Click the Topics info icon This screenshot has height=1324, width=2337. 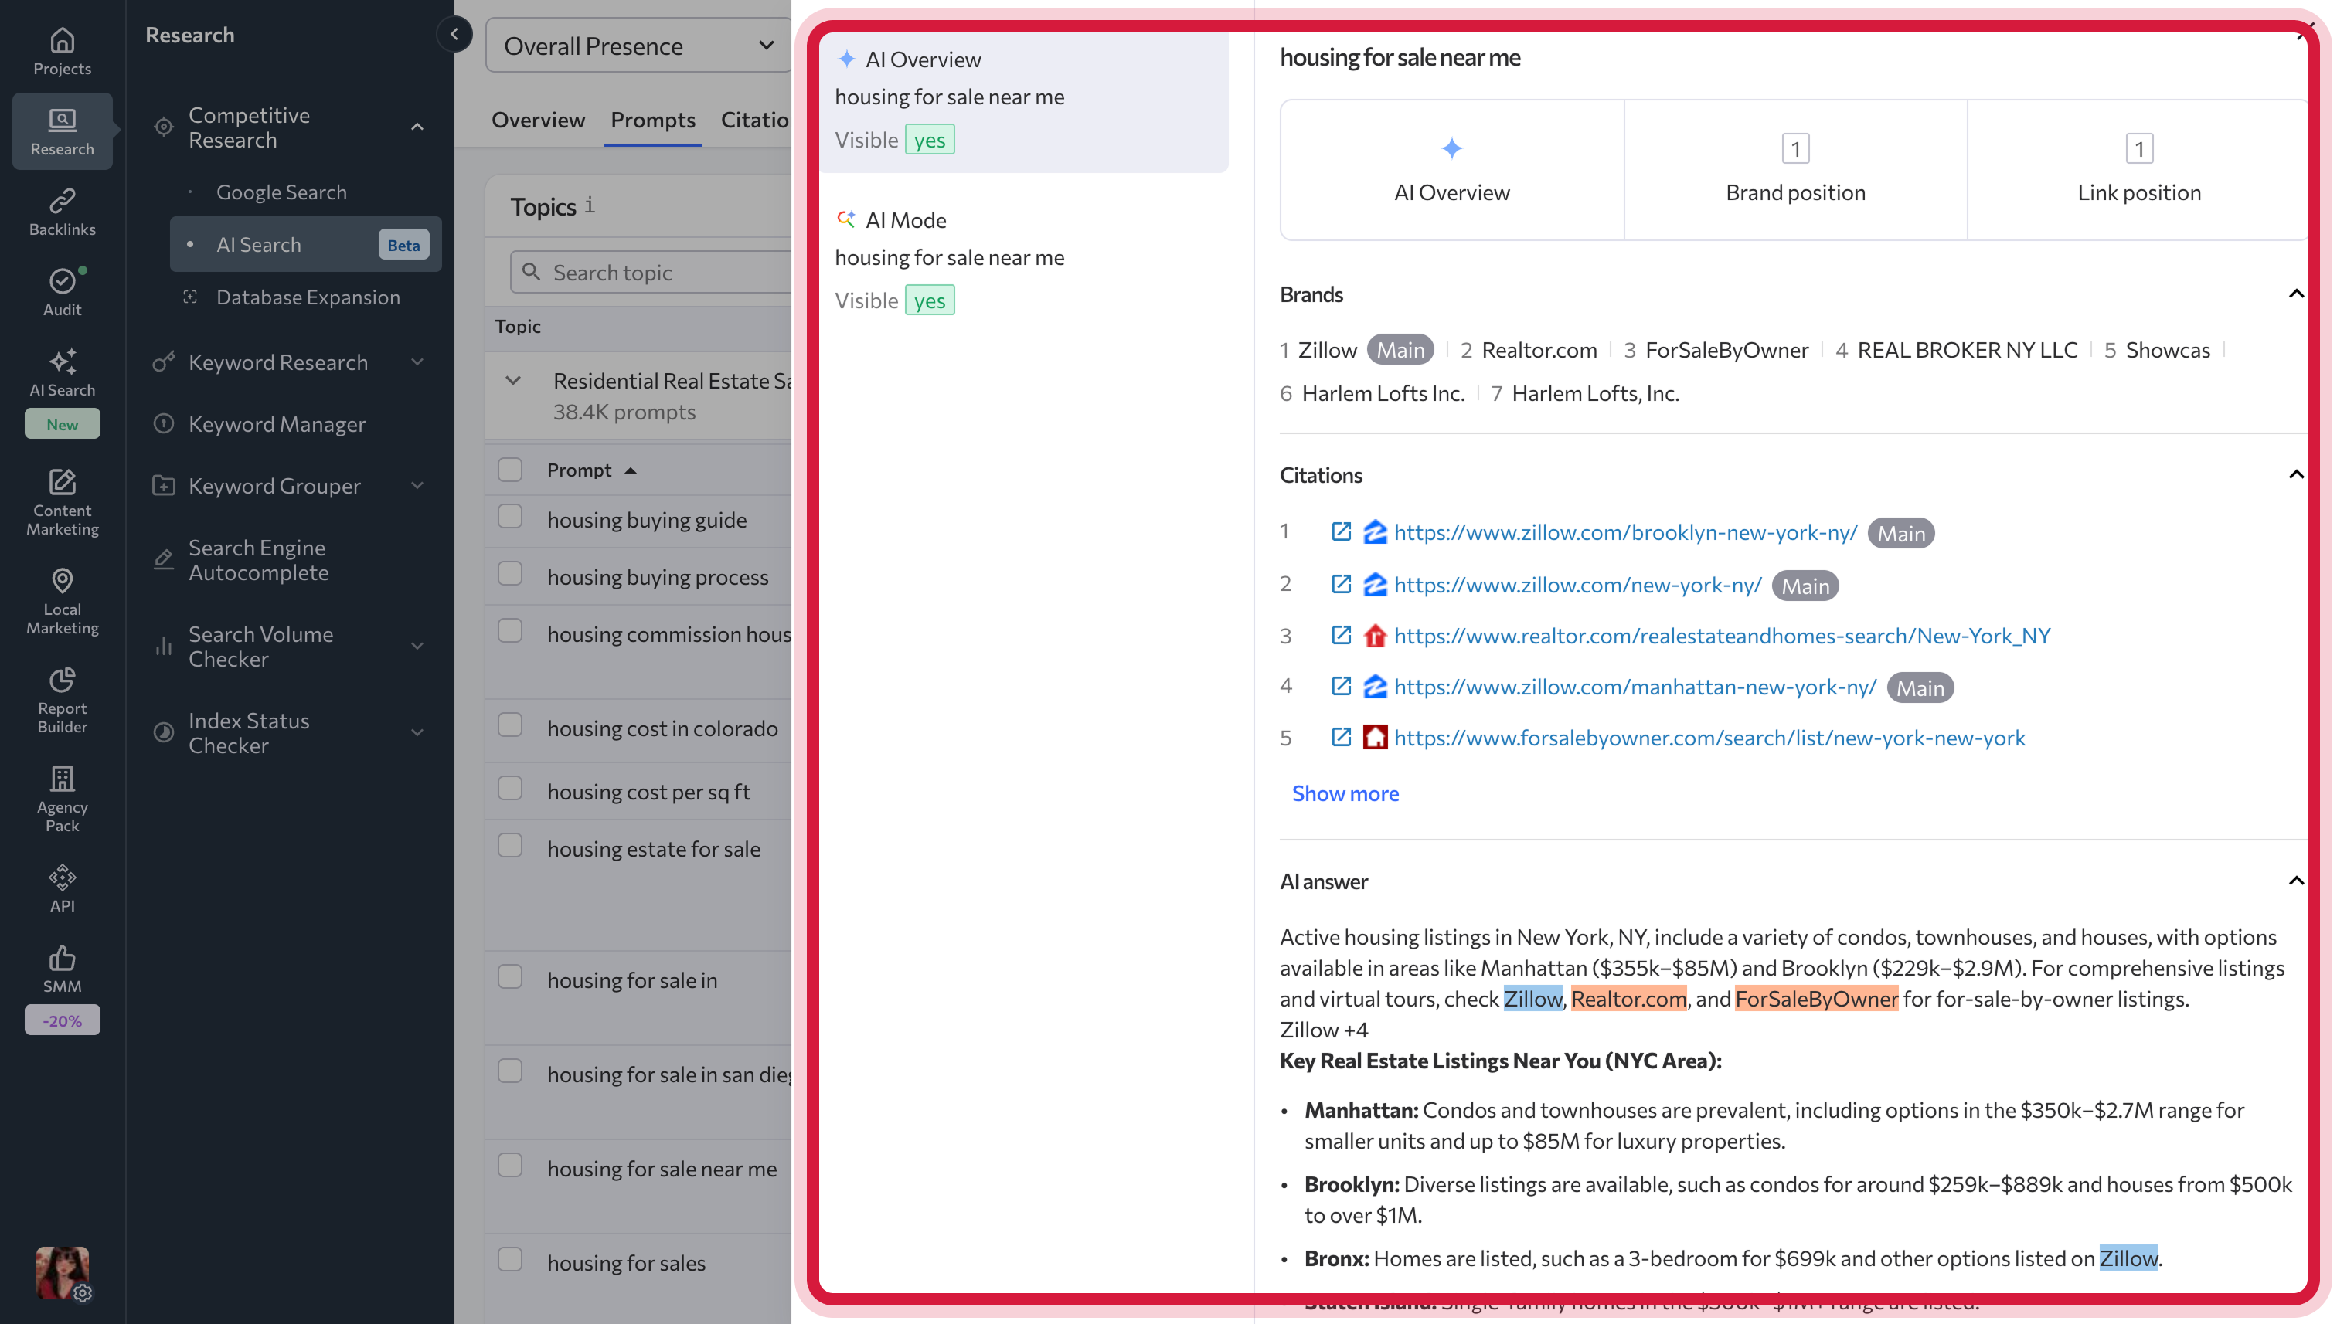point(590,205)
